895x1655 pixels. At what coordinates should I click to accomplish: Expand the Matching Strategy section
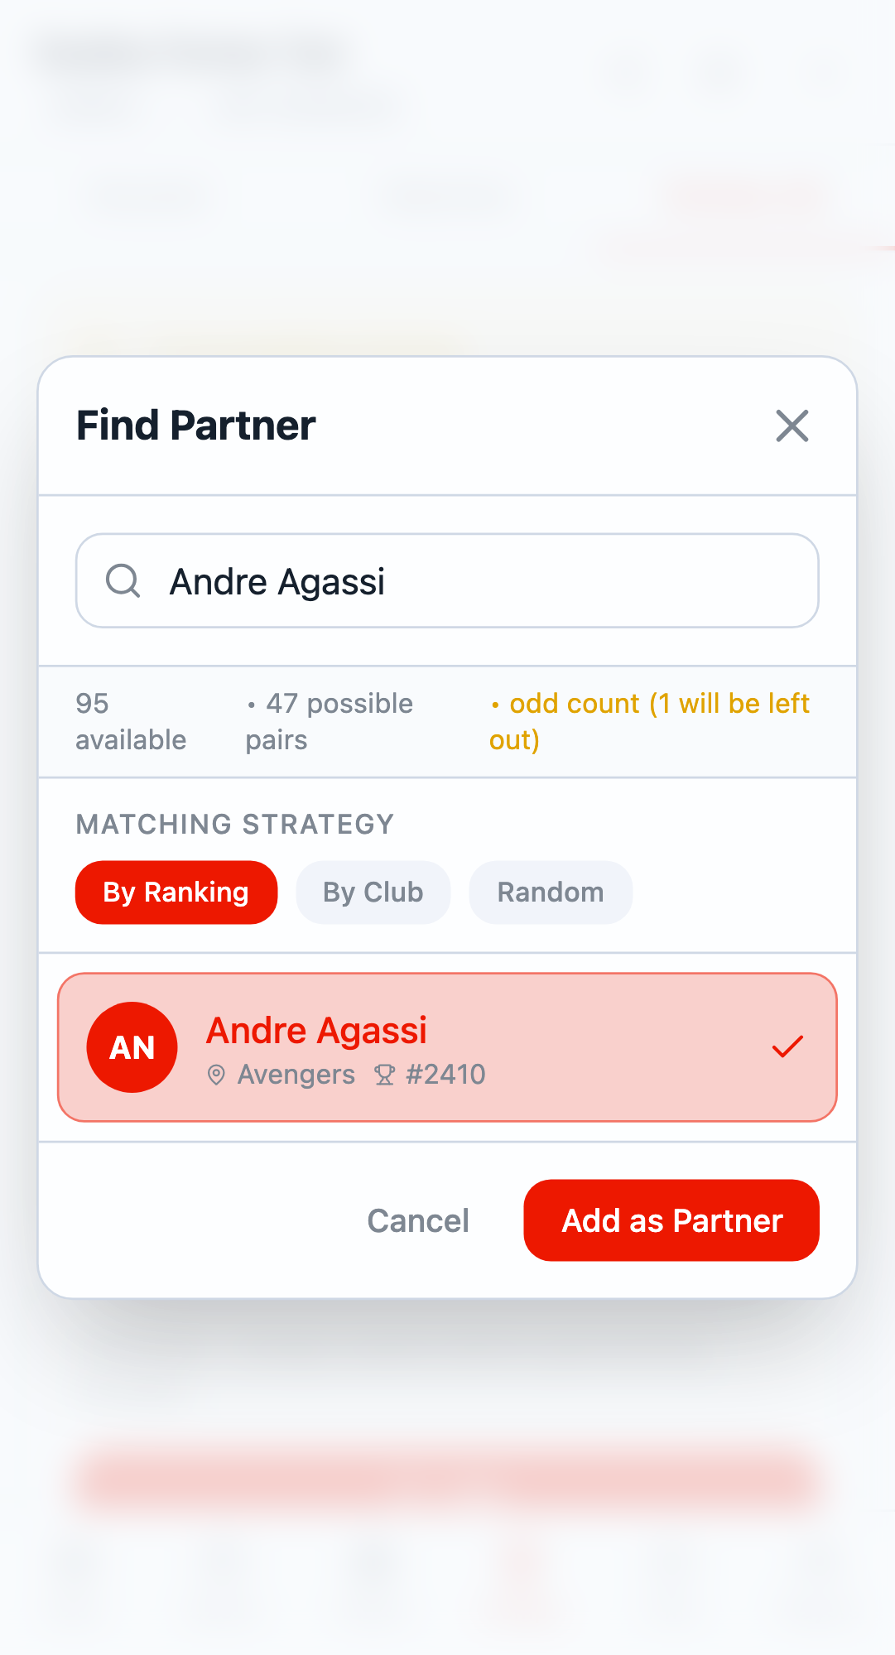click(234, 824)
